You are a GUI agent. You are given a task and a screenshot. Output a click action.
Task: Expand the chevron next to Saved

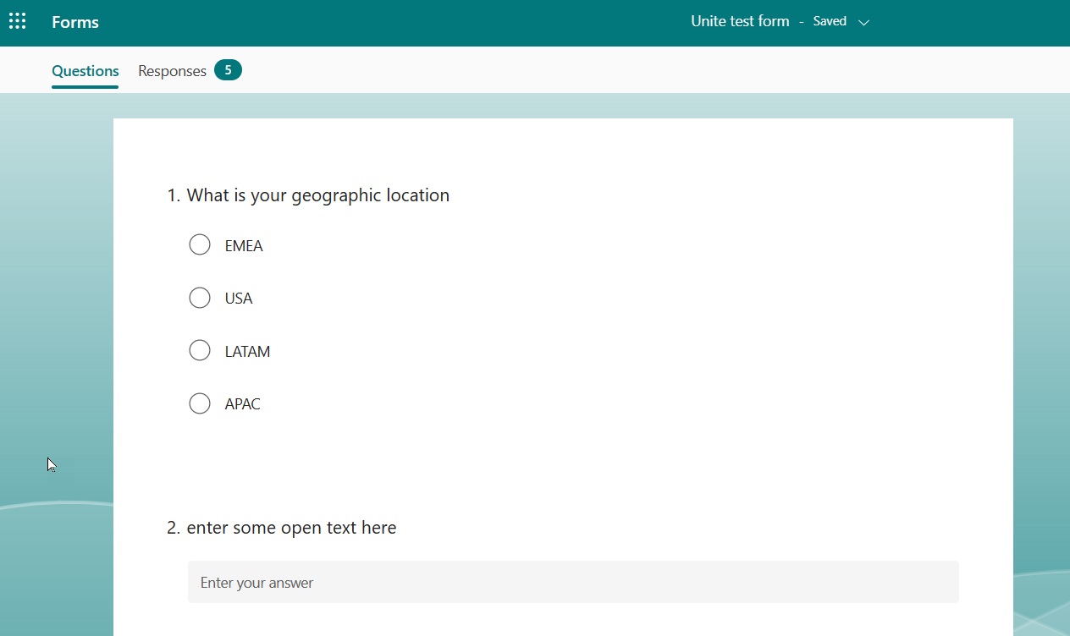point(863,23)
